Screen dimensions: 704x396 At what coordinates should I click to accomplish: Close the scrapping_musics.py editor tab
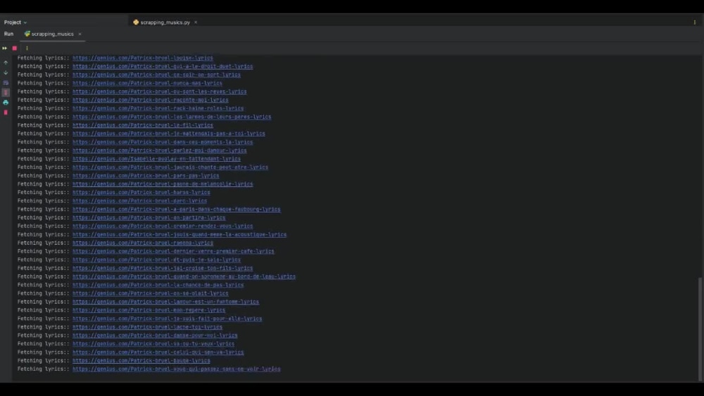tap(196, 22)
